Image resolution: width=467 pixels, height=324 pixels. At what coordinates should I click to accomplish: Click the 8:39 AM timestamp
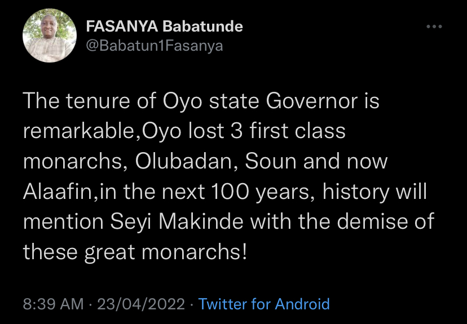(x=53, y=304)
